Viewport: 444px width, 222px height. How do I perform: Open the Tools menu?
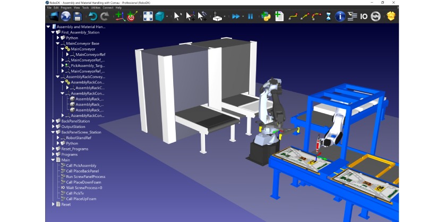86,7
